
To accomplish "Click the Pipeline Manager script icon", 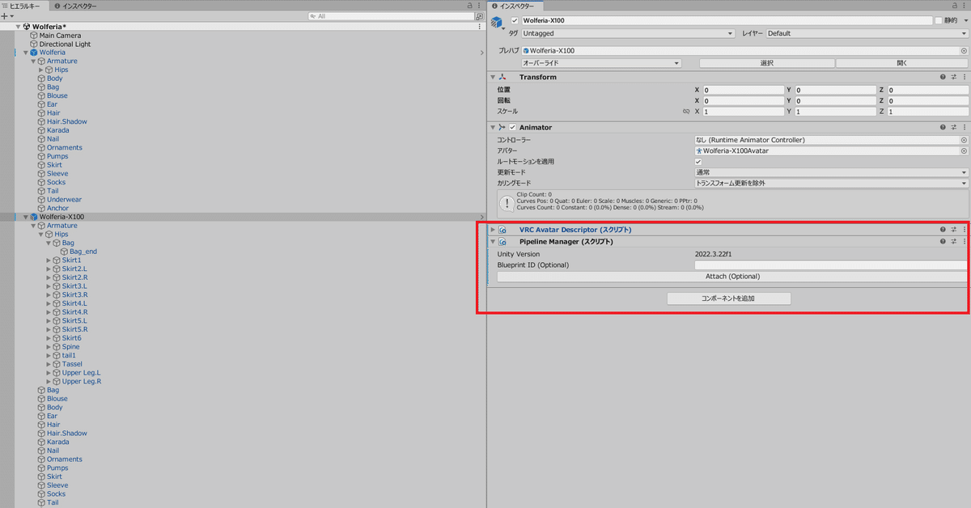I will pos(502,241).
